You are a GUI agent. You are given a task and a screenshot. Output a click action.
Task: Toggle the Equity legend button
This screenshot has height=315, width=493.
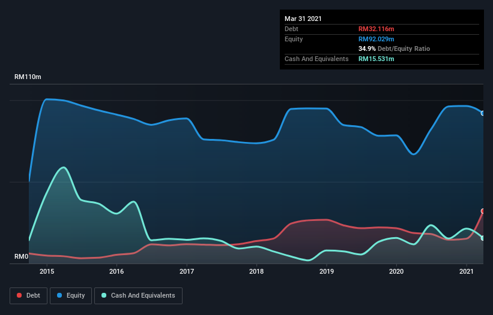pyautogui.click(x=71, y=296)
